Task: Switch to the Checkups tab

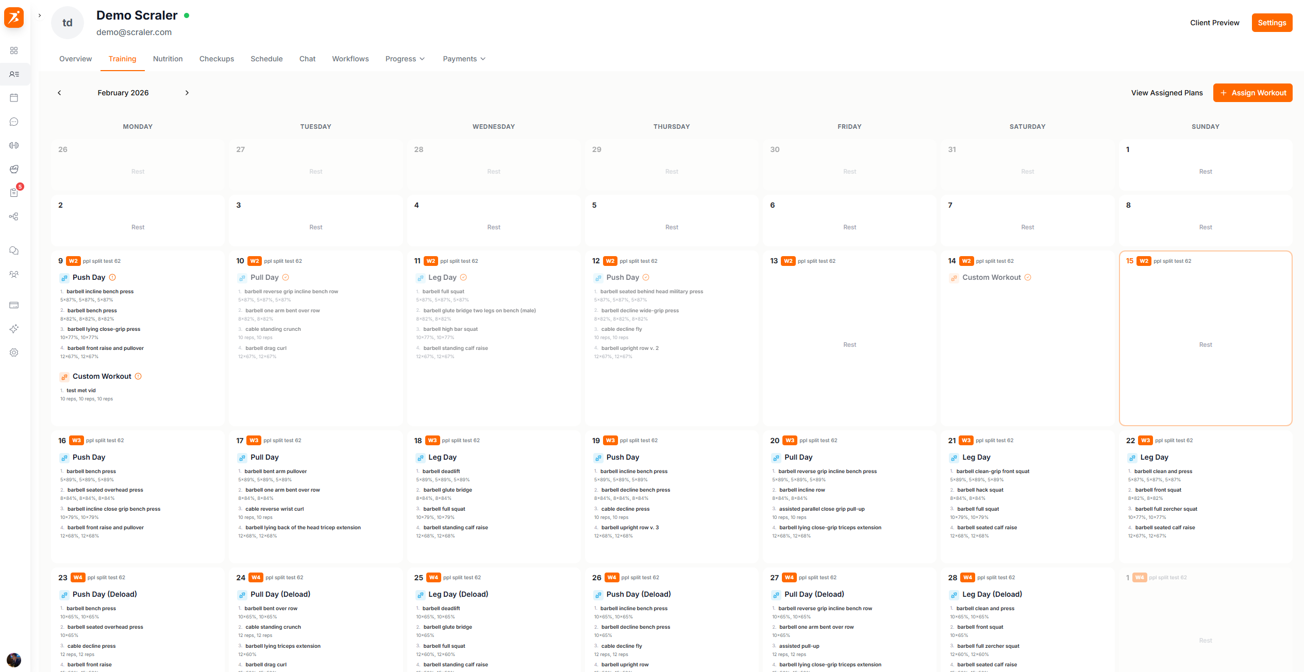Action: pos(216,59)
